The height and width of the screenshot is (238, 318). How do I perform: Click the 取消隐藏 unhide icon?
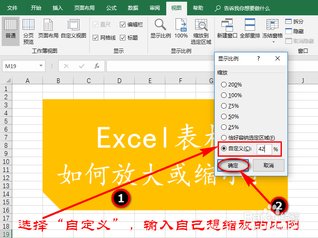(x=289, y=41)
